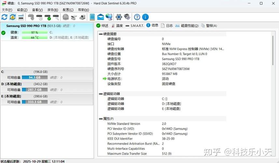Screen dimensions: 279x163
Task: Click the green arrow beside 电源状态
Action: tap(105, 79)
